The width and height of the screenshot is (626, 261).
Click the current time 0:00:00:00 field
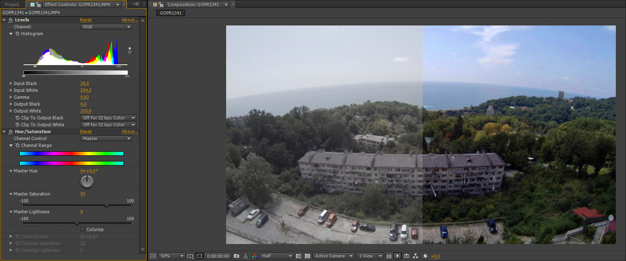pyautogui.click(x=218, y=256)
